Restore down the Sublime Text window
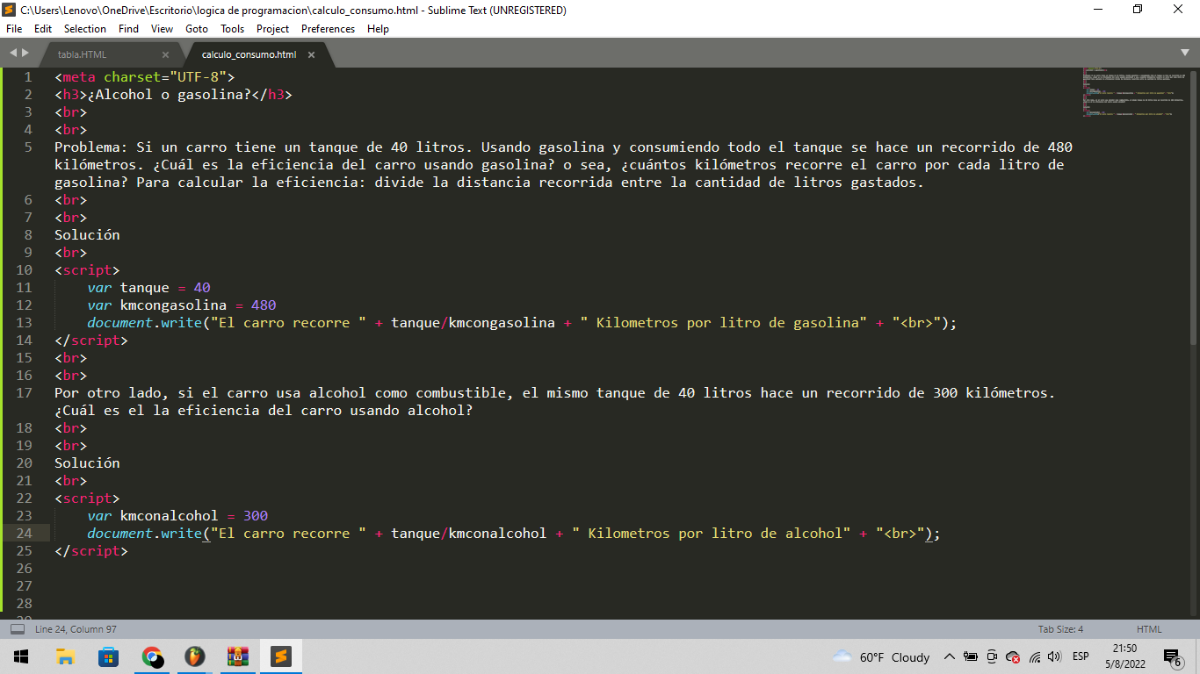 1139,10
